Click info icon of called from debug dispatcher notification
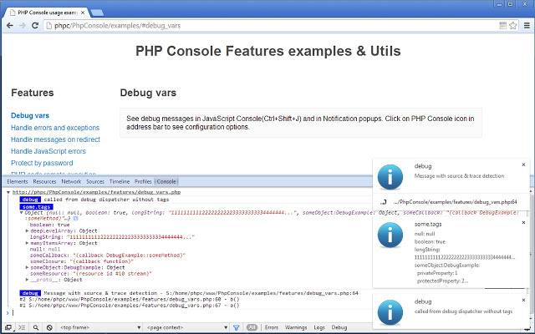The image size is (535, 334). [390, 312]
